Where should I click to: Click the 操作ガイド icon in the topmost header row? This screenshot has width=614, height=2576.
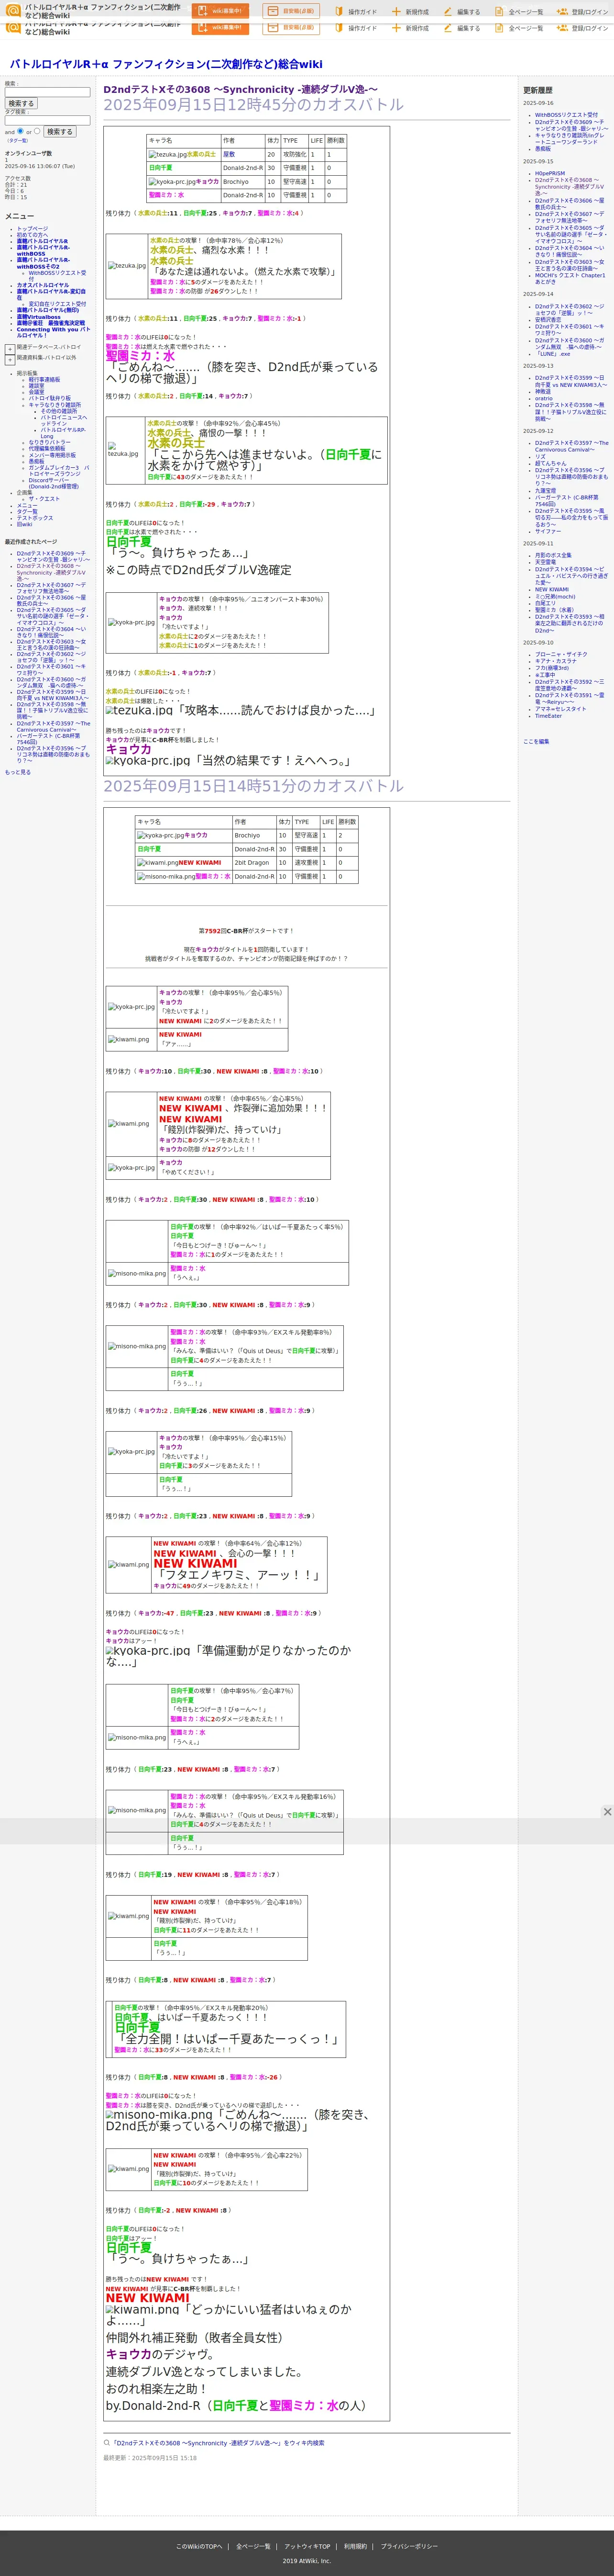click(x=339, y=12)
